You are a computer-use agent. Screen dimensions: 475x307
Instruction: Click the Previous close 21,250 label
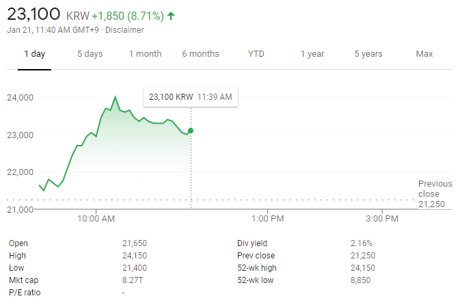point(435,193)
